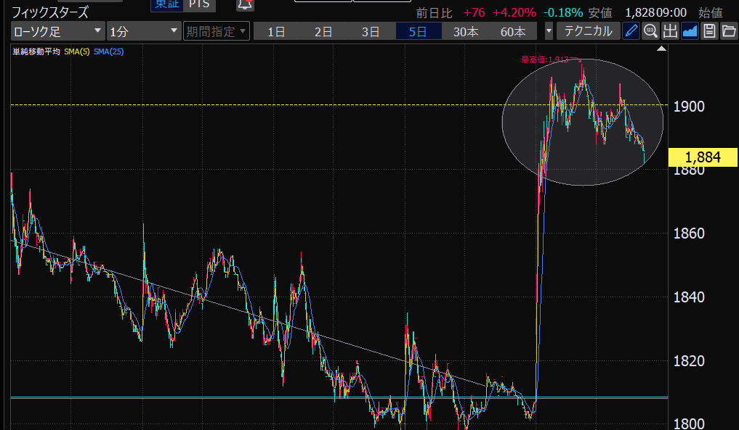Click the magnifier price lookup icon
The width and height of the screenshot is (739, 430).
coord(651,31)
